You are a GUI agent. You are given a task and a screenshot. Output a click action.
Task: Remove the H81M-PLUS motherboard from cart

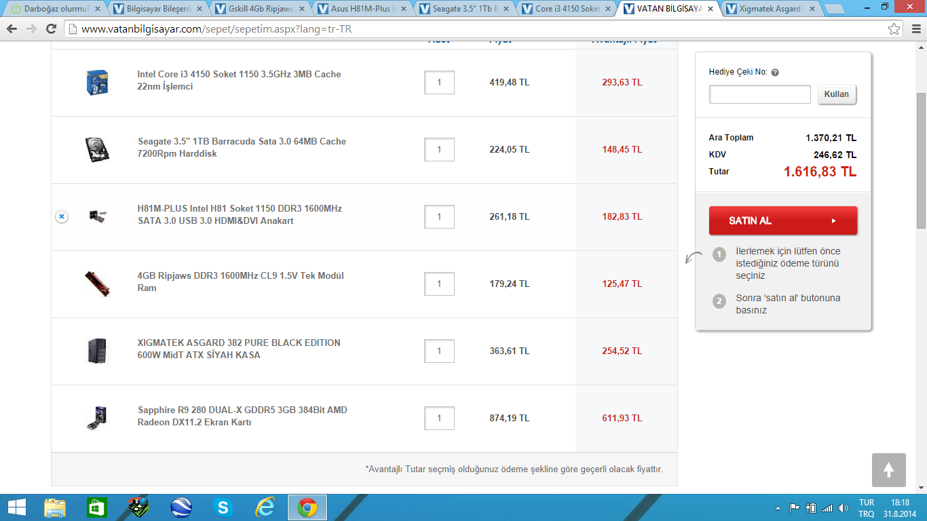click(61, 216)
